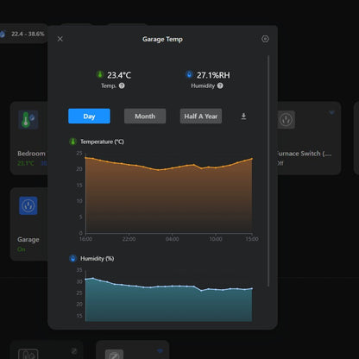Download the sensor history data
Image resolution: width=359 pixels, height=359 pixels.
tap(243, 117)
